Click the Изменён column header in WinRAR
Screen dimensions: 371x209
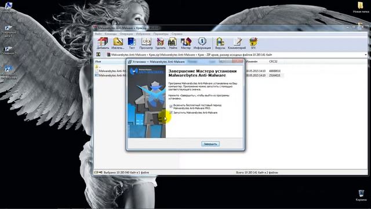[252, 62]
